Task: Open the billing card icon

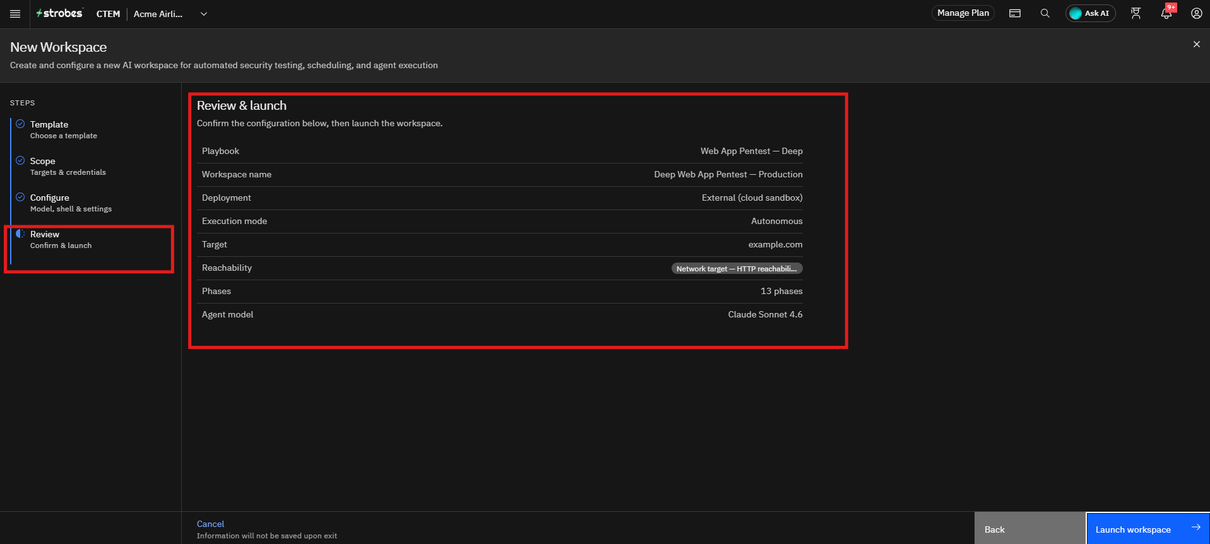Action: pos(1015,13)
